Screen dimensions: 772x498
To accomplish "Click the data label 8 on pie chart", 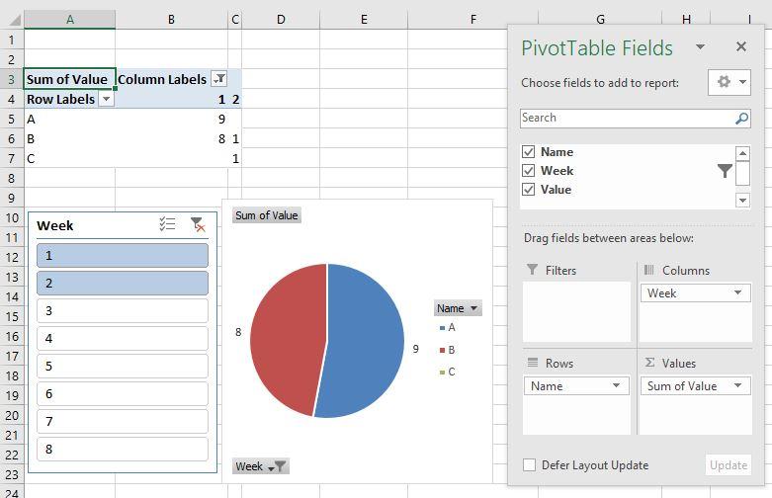I will (238, 332).
